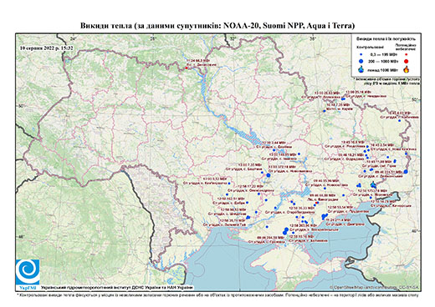This screenshot has height=307, width=435.
Task: Click the blue flame marker on eastern map
Action: (373, 184)
